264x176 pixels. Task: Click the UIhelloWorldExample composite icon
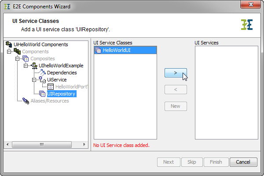[x=34, y=66]
